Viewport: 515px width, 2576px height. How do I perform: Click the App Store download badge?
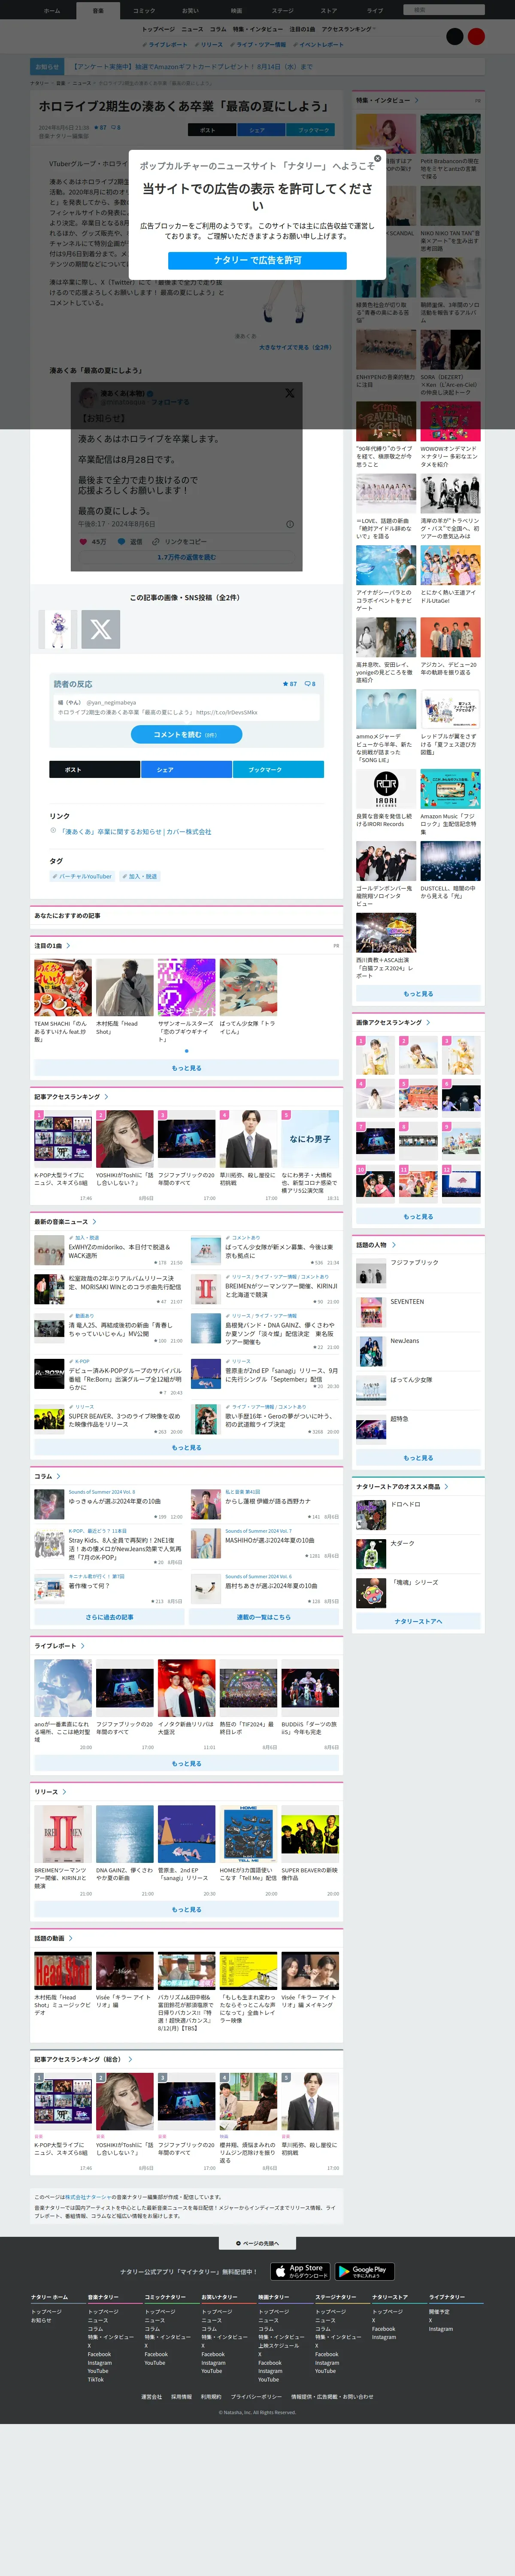pos(300,2271)
